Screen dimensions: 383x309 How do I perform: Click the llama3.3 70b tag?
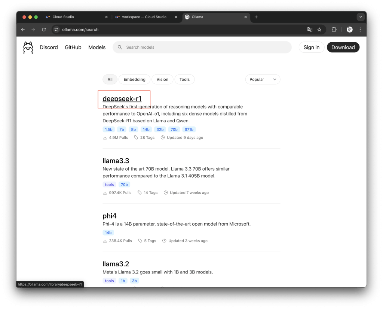tap(124, 185)
